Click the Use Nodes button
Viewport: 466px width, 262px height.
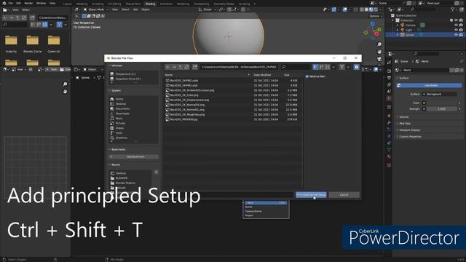pos(430,86)
